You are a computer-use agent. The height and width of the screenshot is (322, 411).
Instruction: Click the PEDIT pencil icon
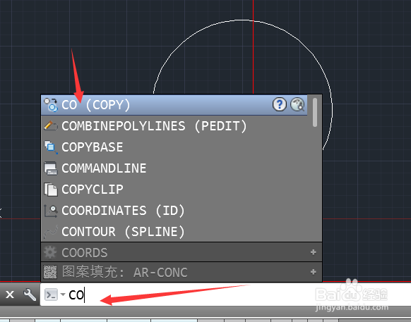click(x=51, y=126)
